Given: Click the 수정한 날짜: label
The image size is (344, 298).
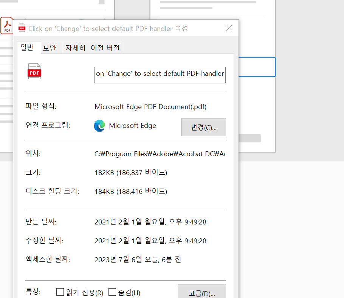Looking at the screenshot, I should click(x=45, y=240).
